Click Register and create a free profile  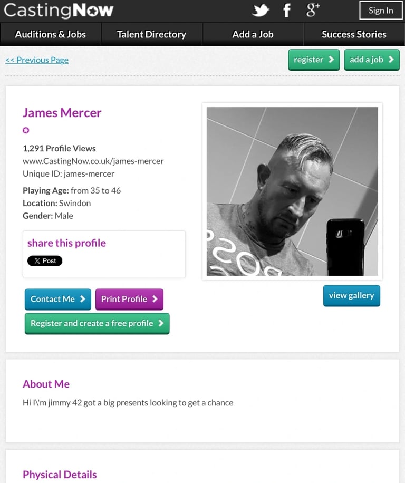point(97,323)
